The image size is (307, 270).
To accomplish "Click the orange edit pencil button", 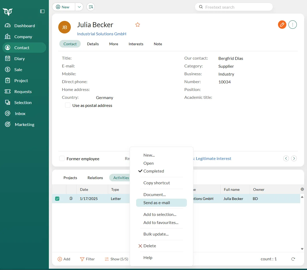I will [x=282, y=25].
